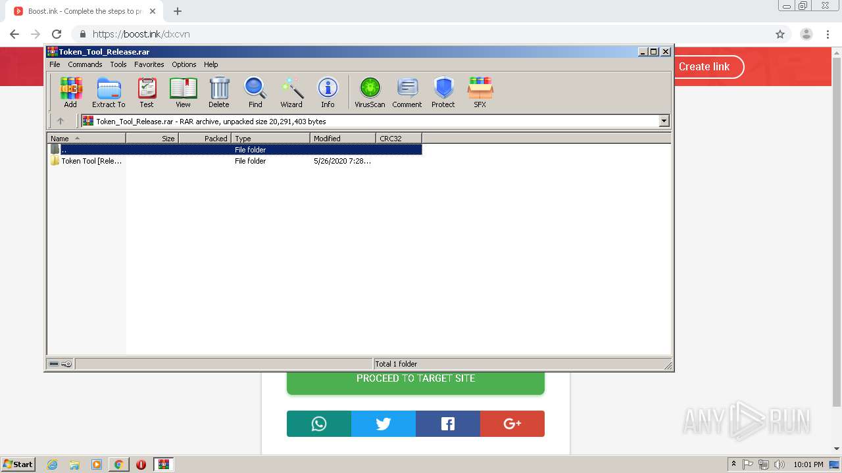Open the Favorites menu
Viewport: 842px width, 473px height.
pyautogui.click(x=149, y=64)
